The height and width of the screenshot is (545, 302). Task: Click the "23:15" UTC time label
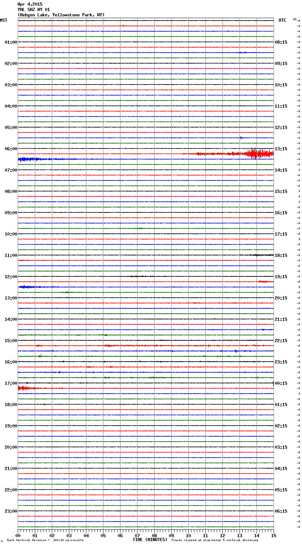[281, 362]
